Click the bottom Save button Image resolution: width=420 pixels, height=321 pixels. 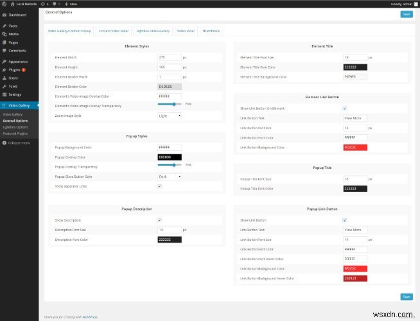point(407,297)
